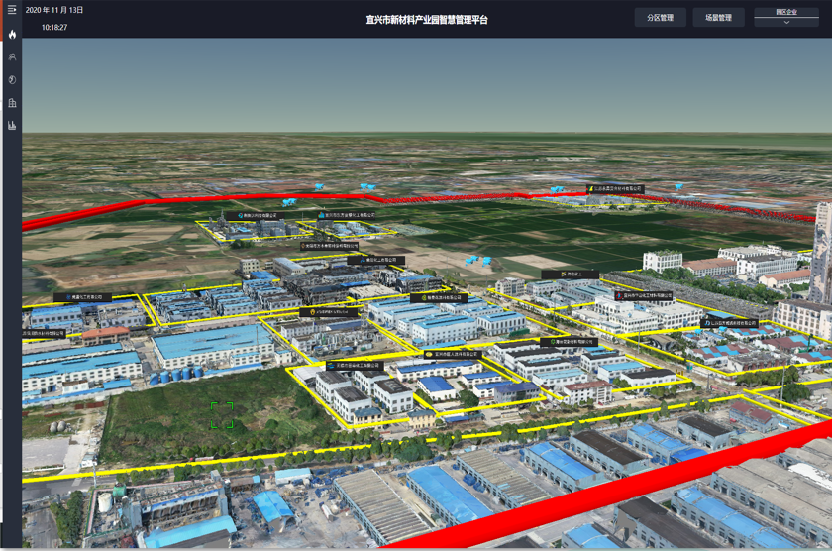832x551 pixels.
Task: Click the date display 2020年11月13日
Action: (54, 10)
